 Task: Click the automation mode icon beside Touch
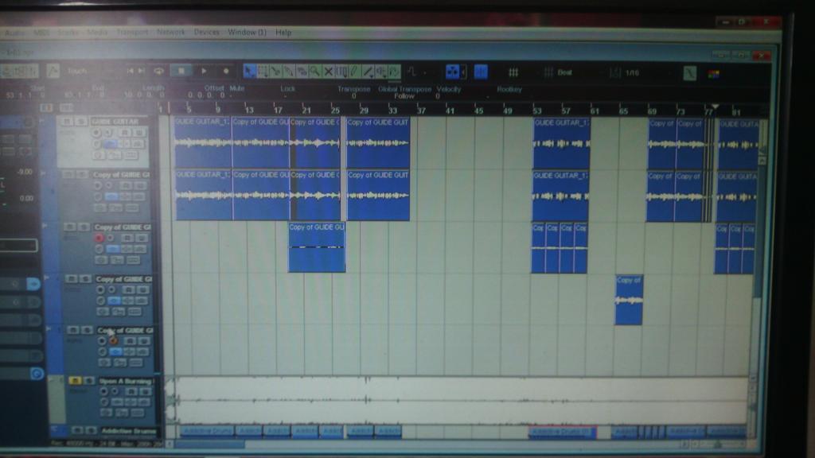coord(53,71)
